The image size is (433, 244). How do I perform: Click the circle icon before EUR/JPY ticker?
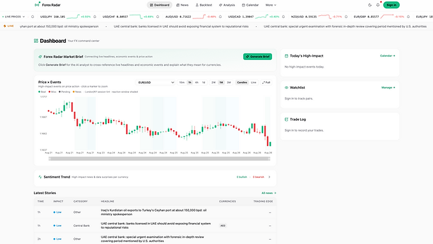409,17
